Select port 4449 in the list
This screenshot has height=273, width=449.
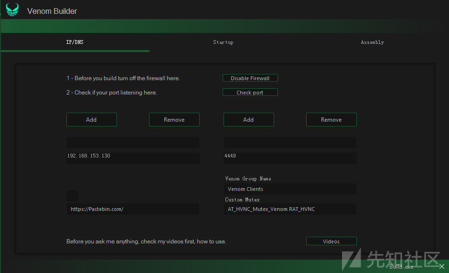(x=230, y=156)
